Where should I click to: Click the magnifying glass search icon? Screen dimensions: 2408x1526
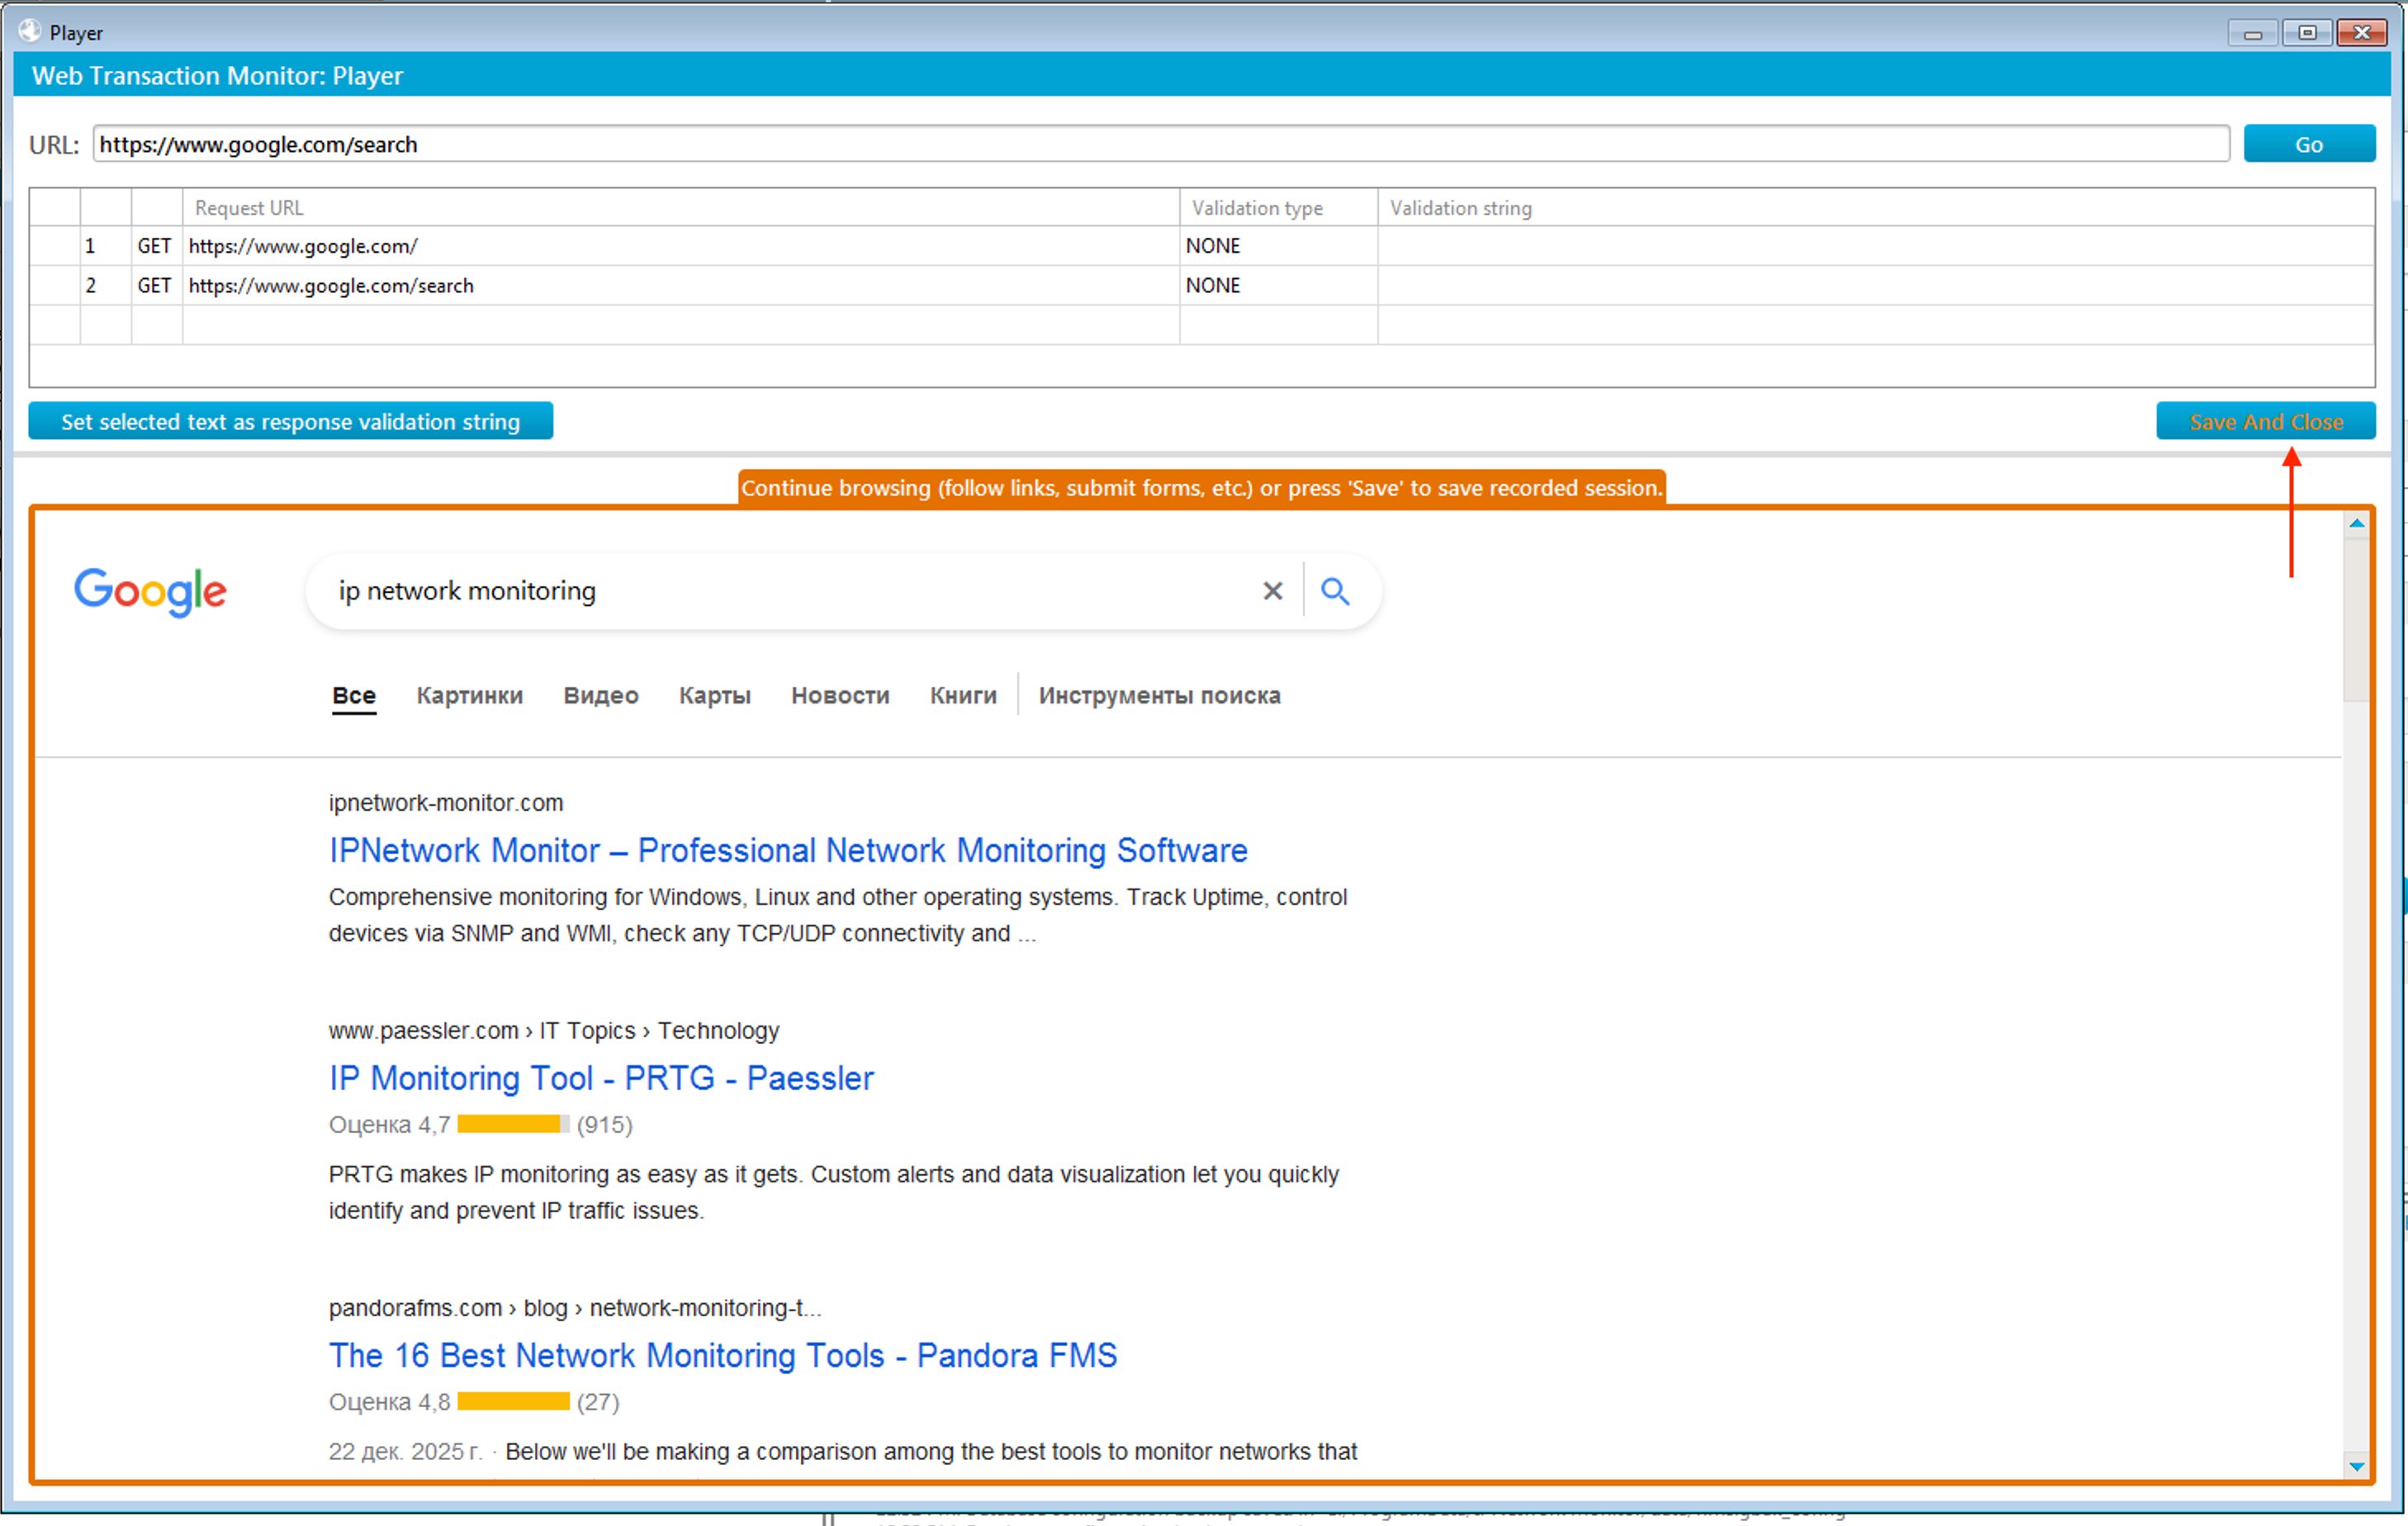click(x=1335, y=591)
